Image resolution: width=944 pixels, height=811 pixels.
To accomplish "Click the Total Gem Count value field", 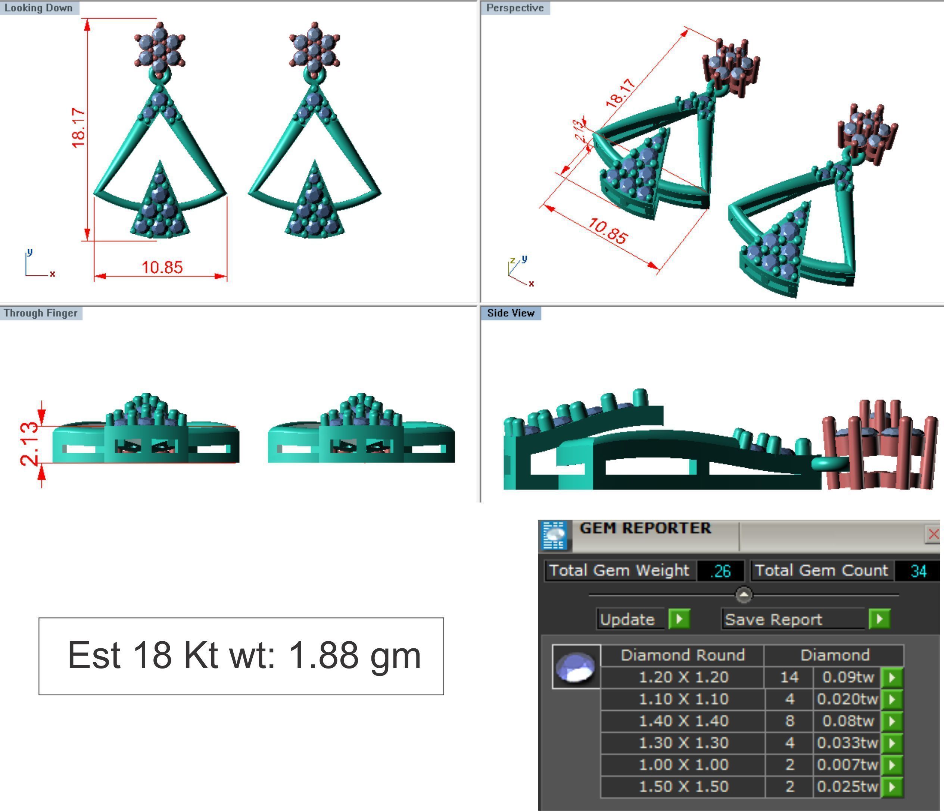I will coord(918,570).
